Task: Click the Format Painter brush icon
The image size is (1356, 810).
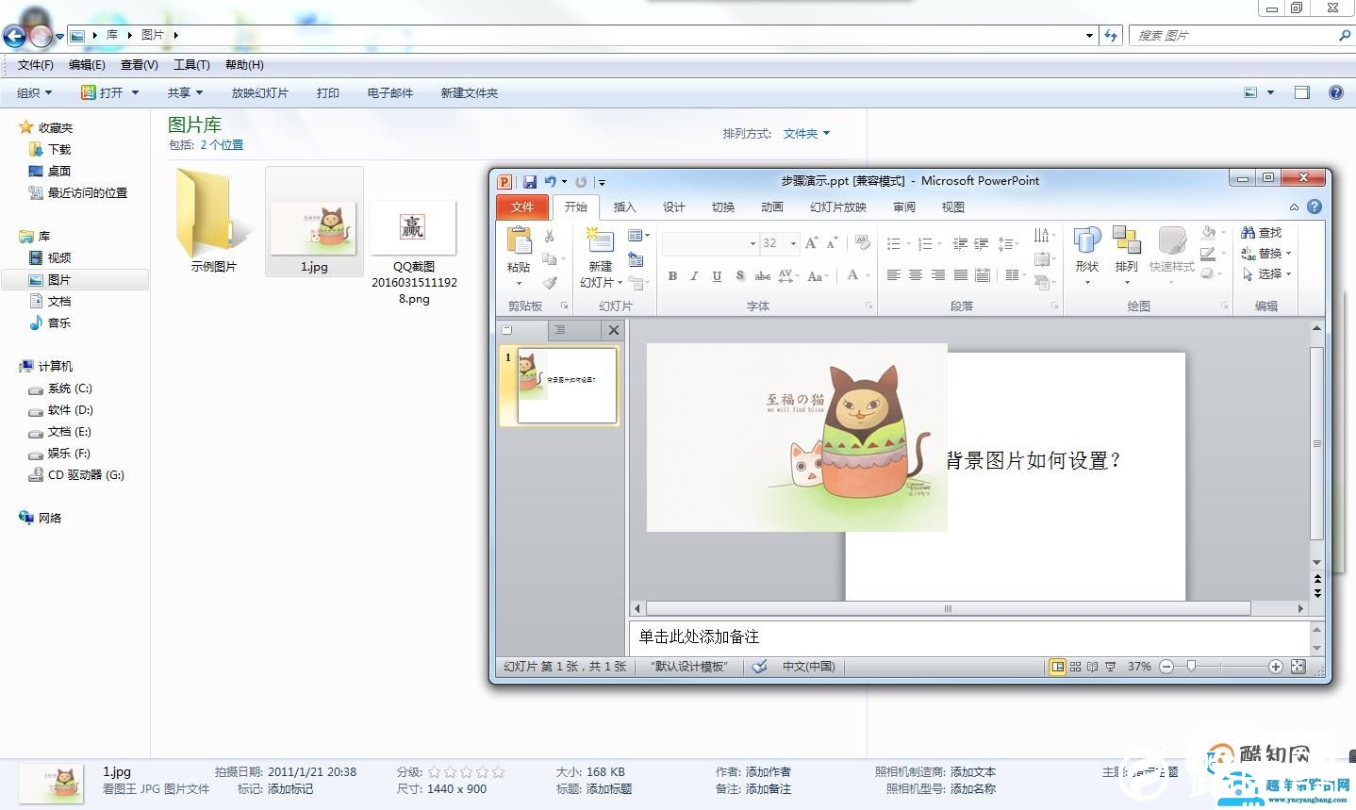Action: click(551, 280)
